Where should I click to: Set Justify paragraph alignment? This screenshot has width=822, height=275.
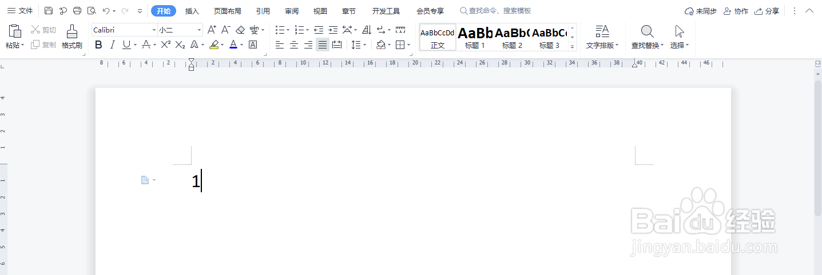(x=323, y=45)
